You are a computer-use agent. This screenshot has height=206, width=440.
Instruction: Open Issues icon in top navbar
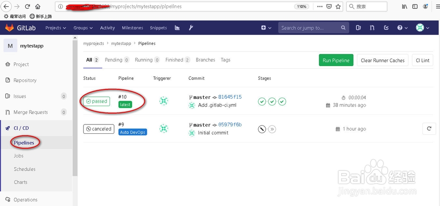click(358, 28)
